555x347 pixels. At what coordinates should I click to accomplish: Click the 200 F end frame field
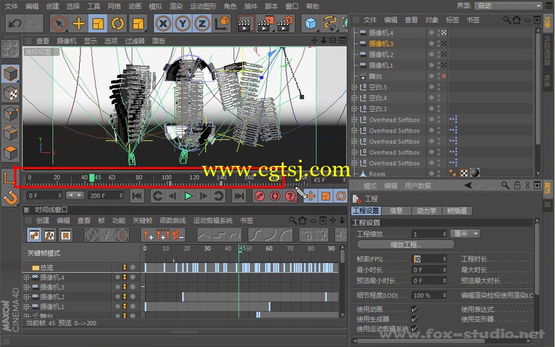pos(105,196)
